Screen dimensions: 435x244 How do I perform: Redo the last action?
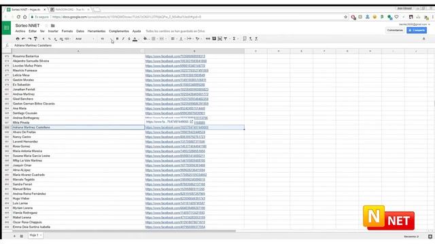[30, 39]
